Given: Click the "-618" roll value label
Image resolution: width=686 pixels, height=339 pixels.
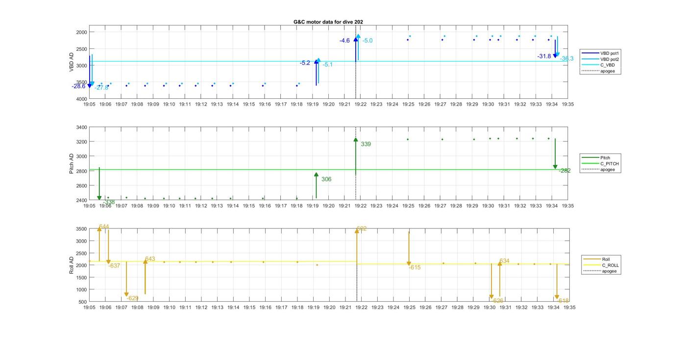Looking at the screenshot, I should (x=563, y=300).
